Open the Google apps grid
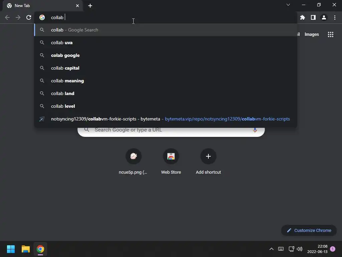This screenshot has height=257, width=342. click(x=331, y=34)
